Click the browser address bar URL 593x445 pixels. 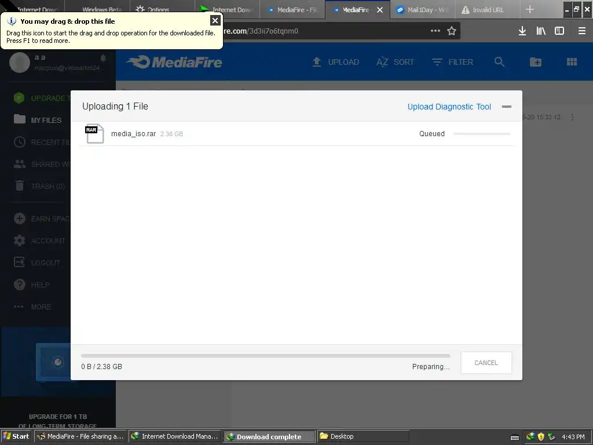tap(261, 31)
